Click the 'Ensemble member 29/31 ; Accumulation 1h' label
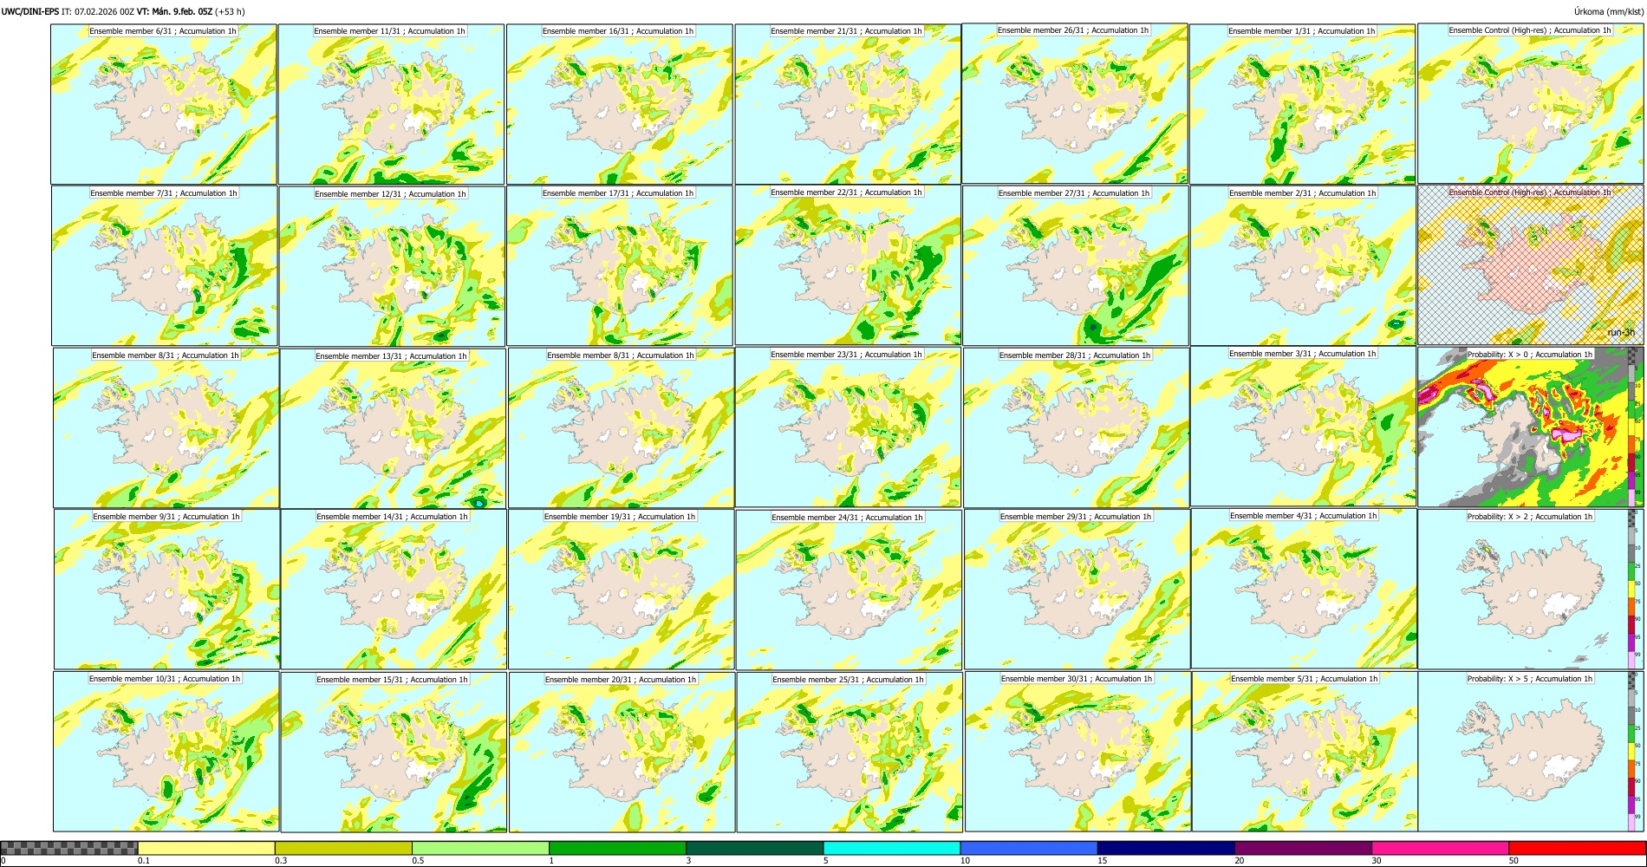The width and height of the screenshot is (1647, 867). (x=1076, y=517)
